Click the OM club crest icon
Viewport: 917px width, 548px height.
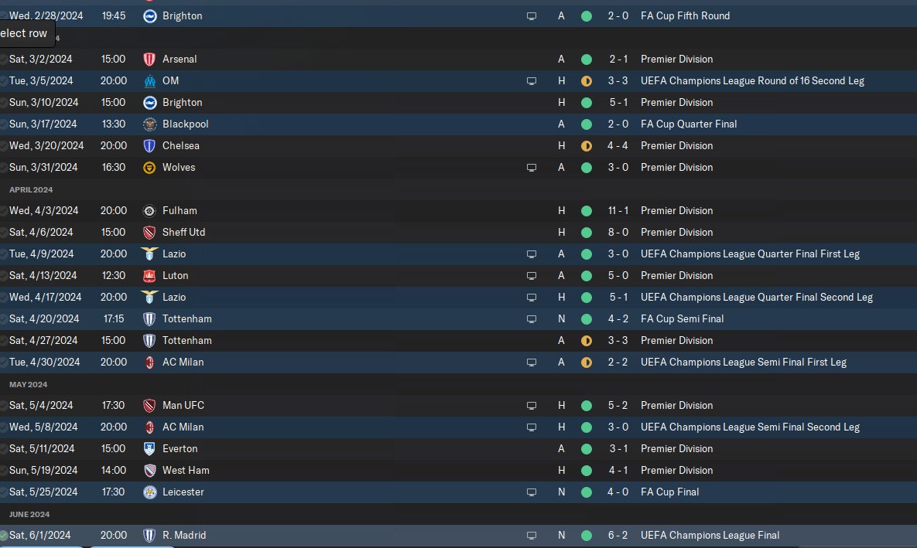pos(149,80)
